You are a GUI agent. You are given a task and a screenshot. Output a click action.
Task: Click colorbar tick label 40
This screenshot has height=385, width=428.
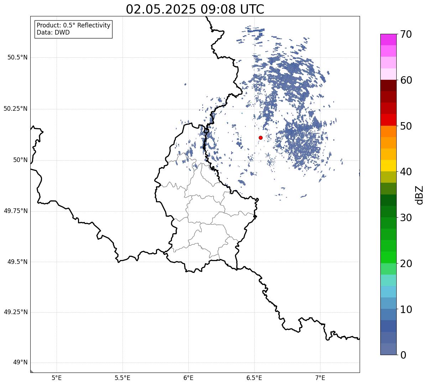point(406,172)
